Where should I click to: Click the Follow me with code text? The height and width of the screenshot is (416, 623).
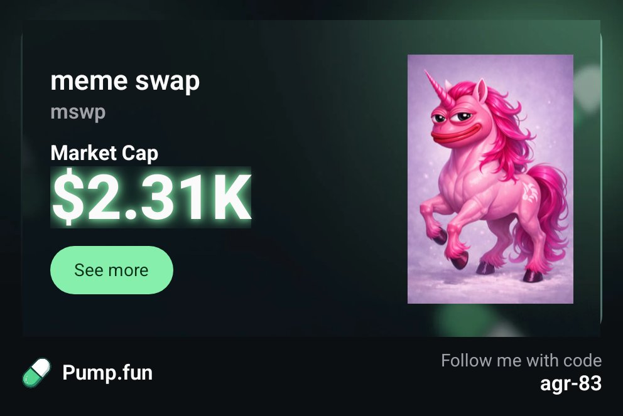[521, 360]
